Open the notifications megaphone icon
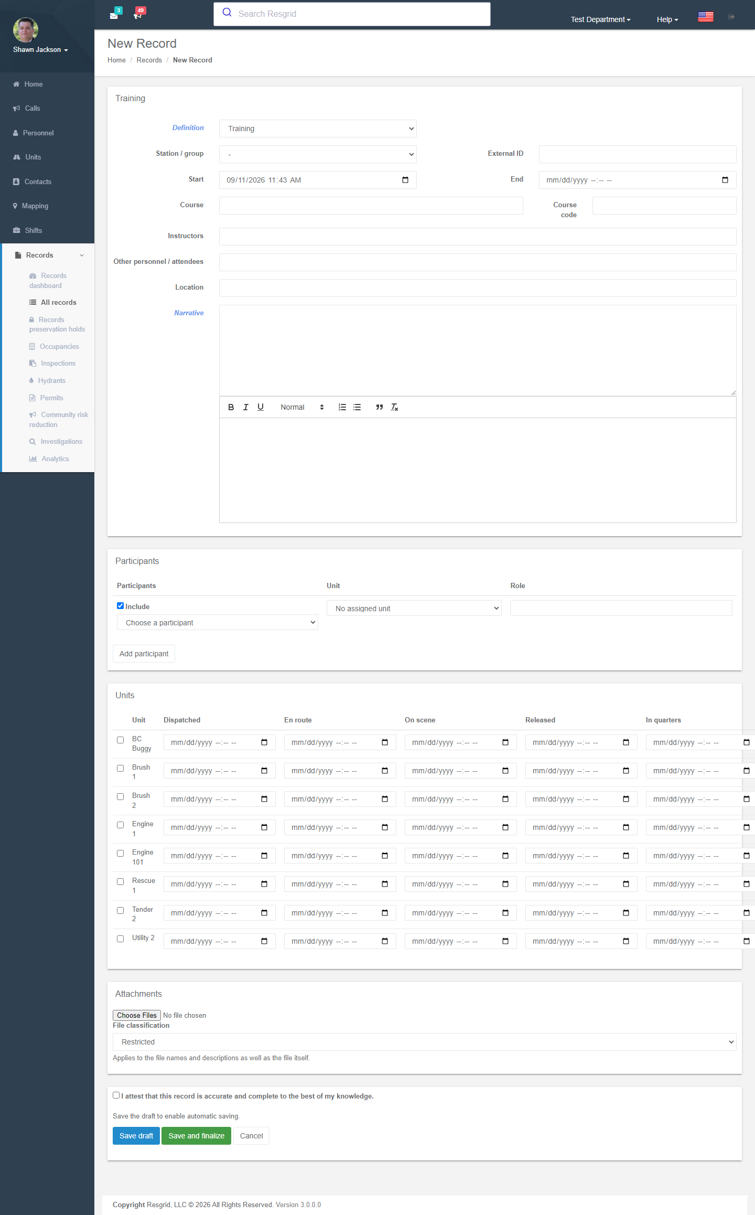 (137, 15)
